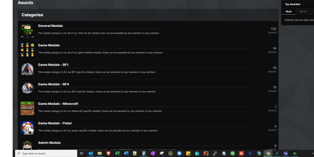Open the notepad-with-pencil taskbar icon
The width and height of the screenshot is (314, 157).
point(135,154)
